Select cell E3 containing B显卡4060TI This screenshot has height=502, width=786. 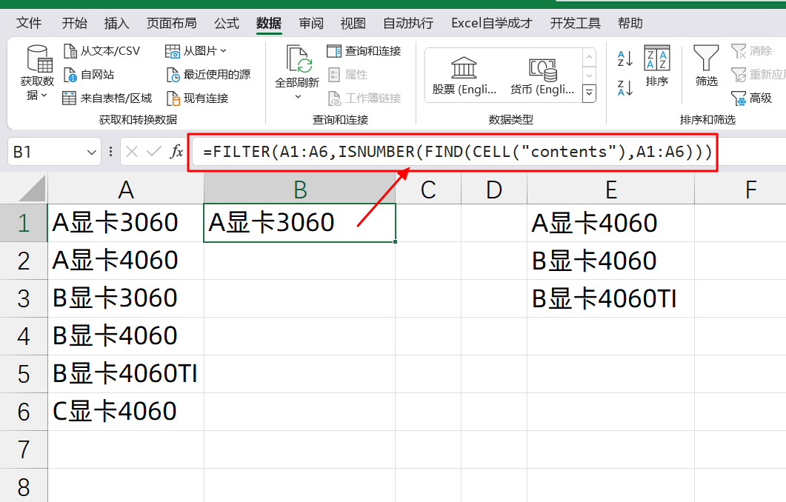(610, 298)
